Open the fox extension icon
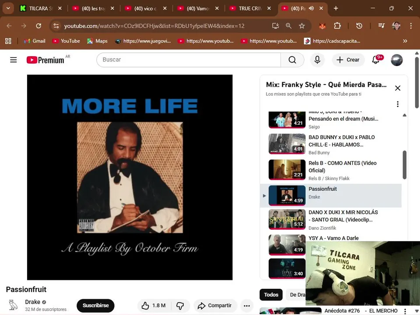 322,26
